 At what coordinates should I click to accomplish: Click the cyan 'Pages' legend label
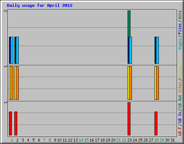click(x=180, y=44)
